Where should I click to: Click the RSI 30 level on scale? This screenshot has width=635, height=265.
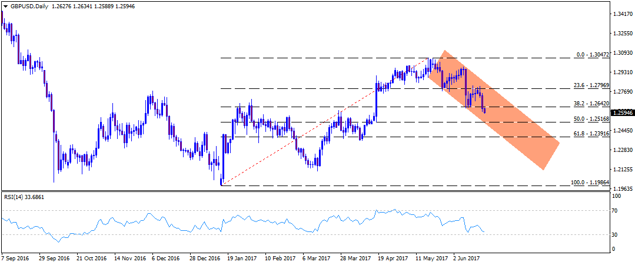(x=616, y=235)
